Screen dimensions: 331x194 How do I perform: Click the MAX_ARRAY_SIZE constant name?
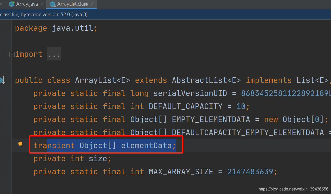[x=181, y=171]
